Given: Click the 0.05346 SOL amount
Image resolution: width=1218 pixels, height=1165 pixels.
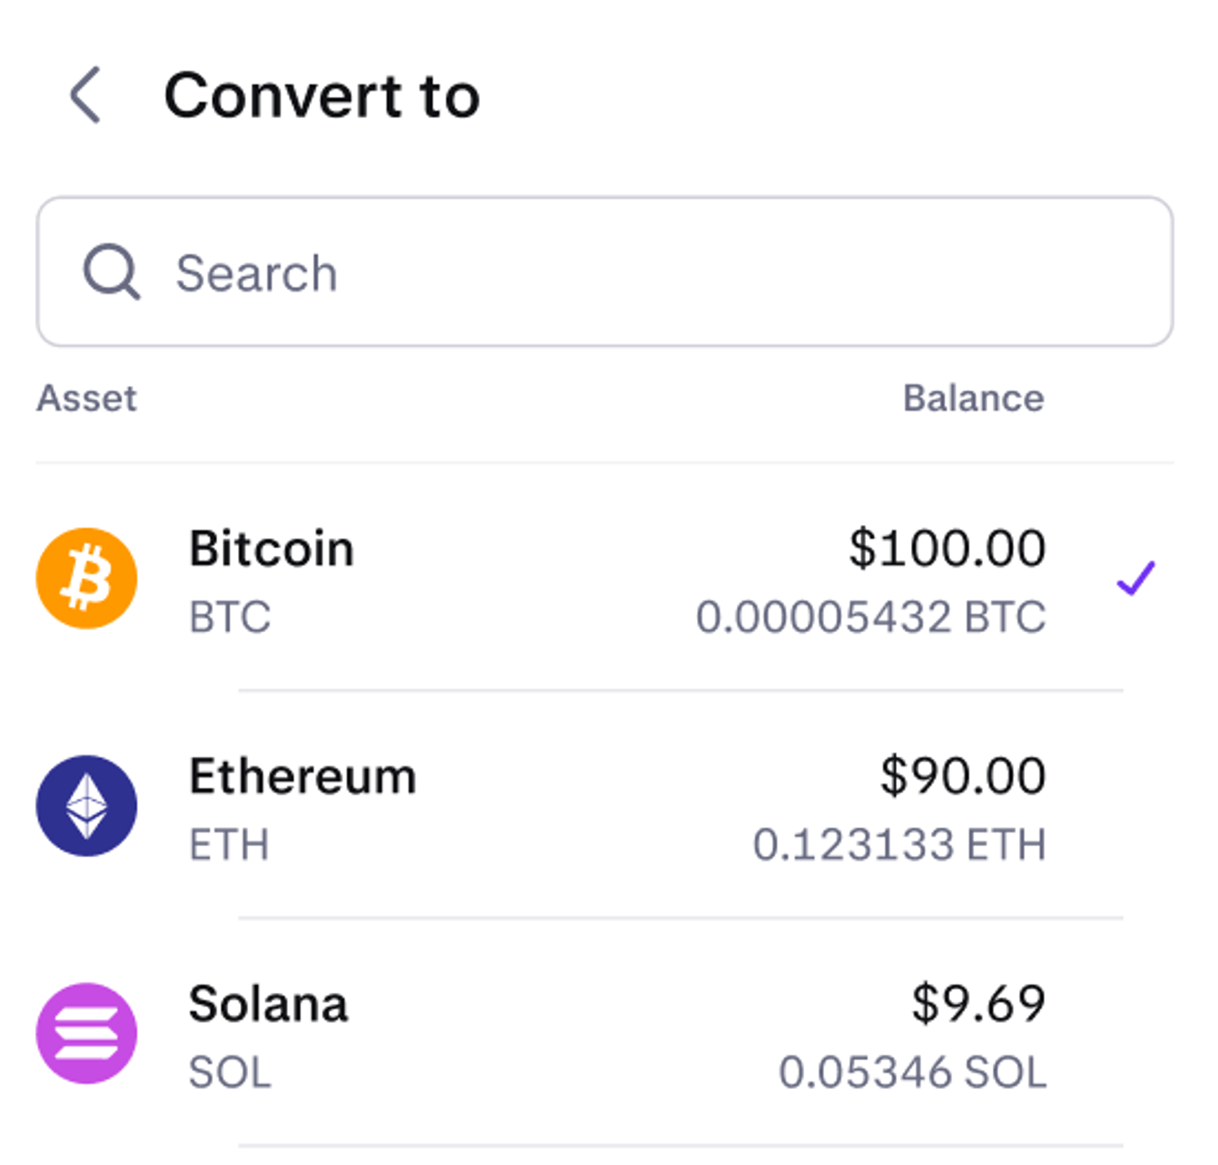Looking at the screenshot, I should pyautogui.click(x=913, y=1072).
